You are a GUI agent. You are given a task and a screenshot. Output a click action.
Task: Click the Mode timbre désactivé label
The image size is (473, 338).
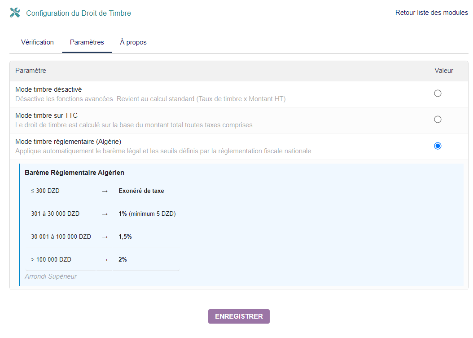(x=48, y=89)
